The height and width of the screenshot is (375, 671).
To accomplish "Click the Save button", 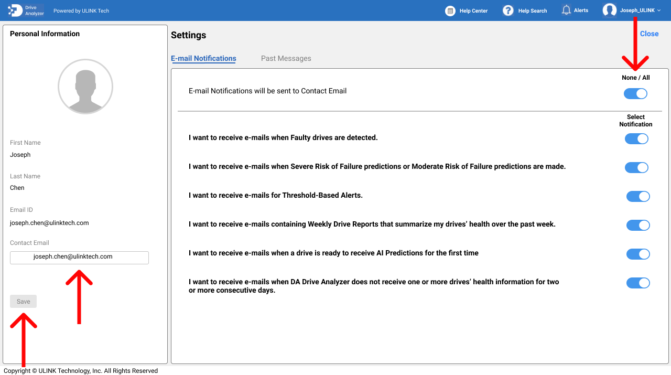I will [x=24, y=302].
